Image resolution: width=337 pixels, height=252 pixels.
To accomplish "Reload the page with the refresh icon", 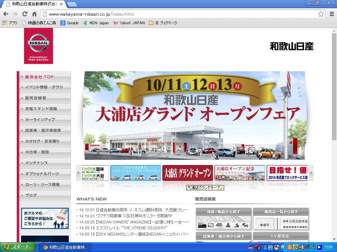I will pyautogui.click(x=25, y=14).
